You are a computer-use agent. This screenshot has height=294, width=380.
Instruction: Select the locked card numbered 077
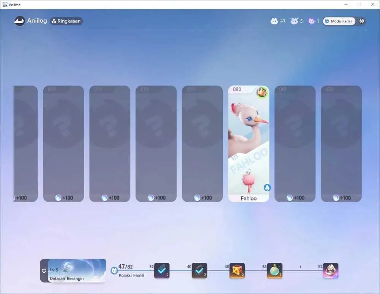tap(110, 144)
